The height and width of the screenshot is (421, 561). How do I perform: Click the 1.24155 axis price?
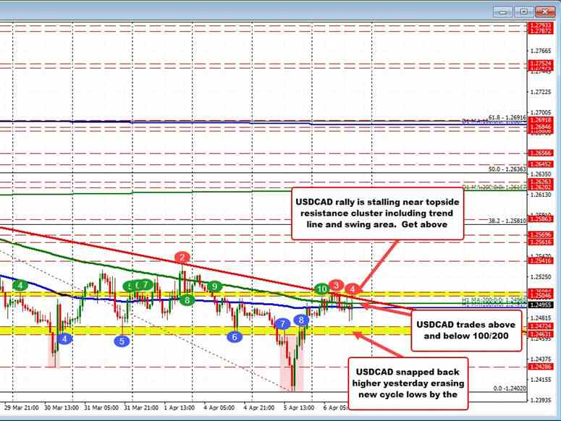pos(540,380)
